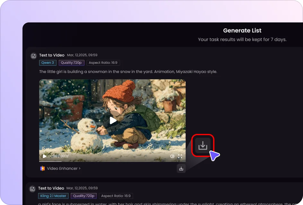303x205 pixels.
Task: Mute the snowman video with the speaker icon
Action: pos(172,156)
